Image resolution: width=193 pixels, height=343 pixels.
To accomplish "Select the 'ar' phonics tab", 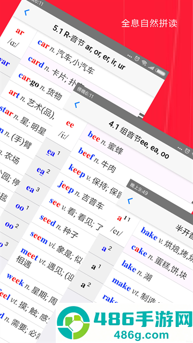I will (x=19, y=32).
